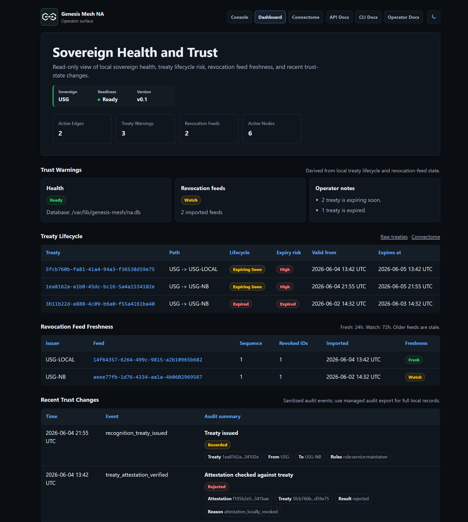Open CLI Docs in the navigation

click(368, 17)
